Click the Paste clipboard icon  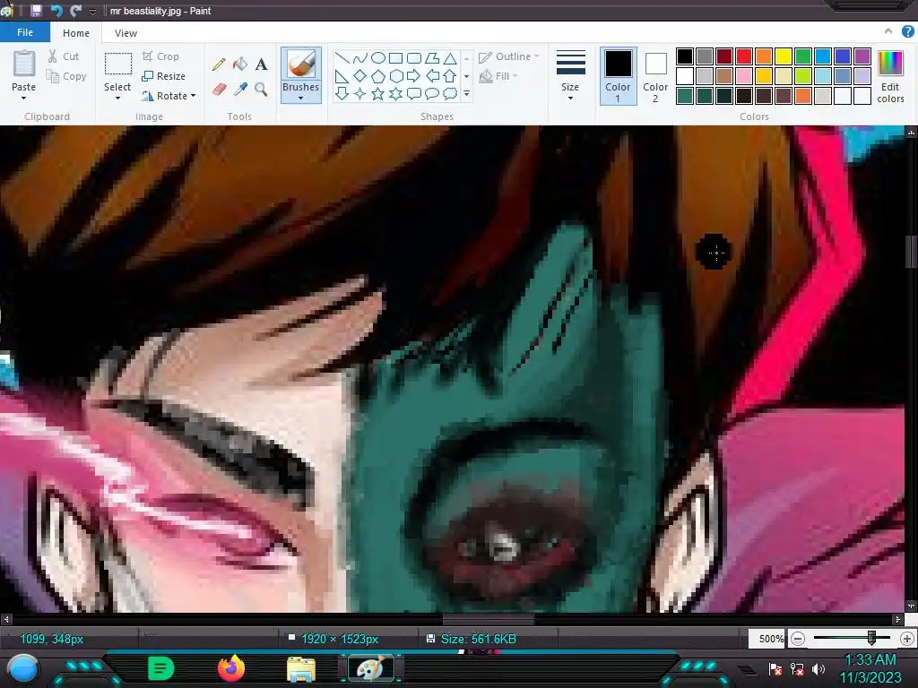click(x=24, y=64)
